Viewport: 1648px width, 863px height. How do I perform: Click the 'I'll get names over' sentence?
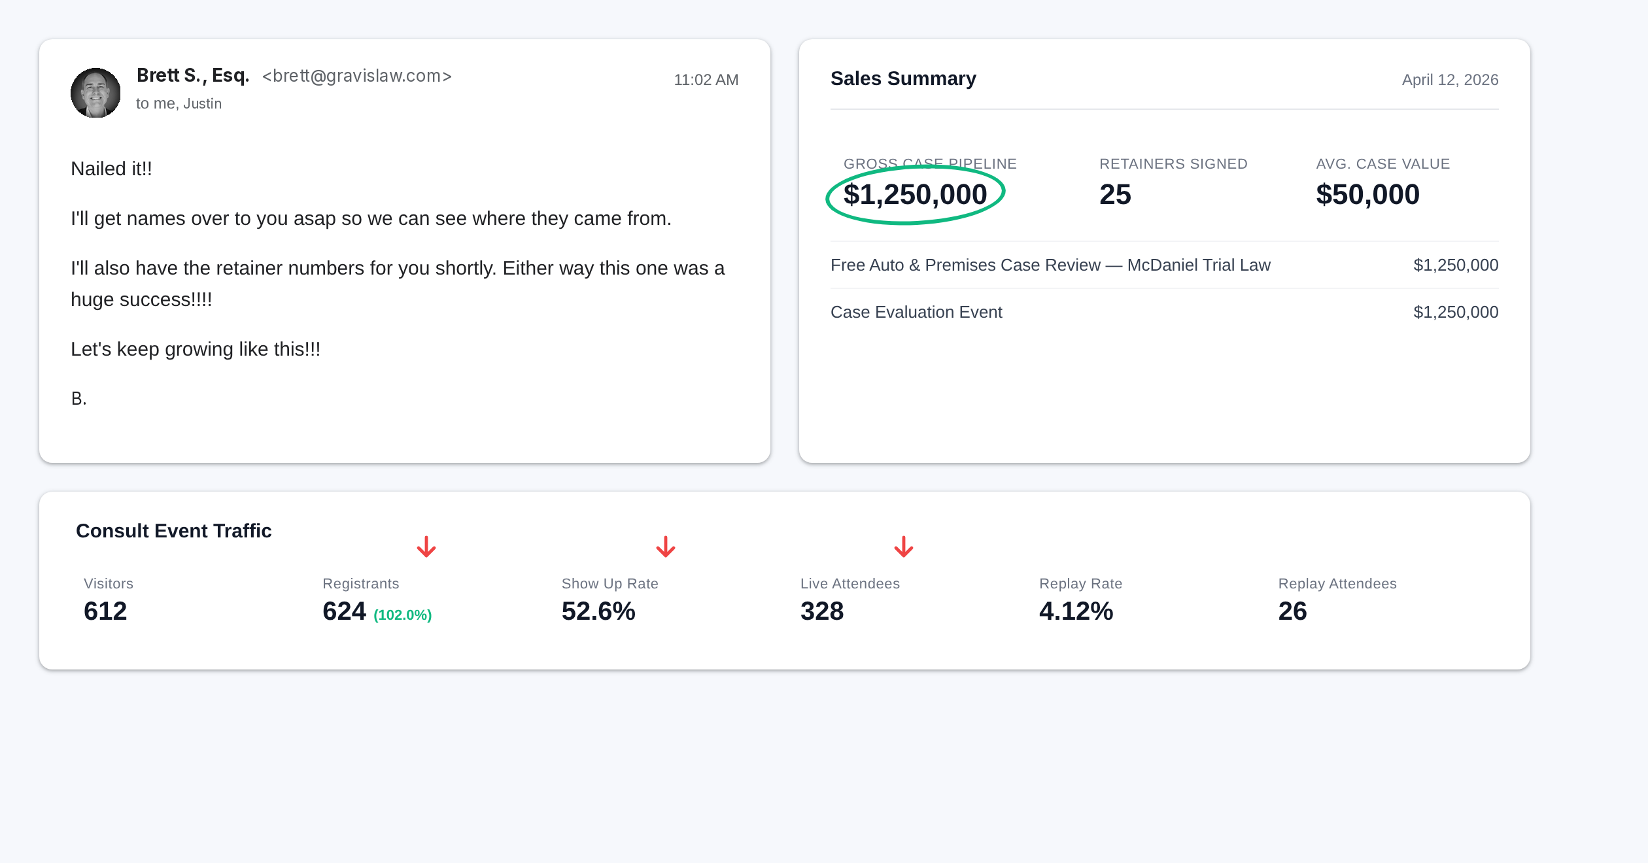[371, 218]
